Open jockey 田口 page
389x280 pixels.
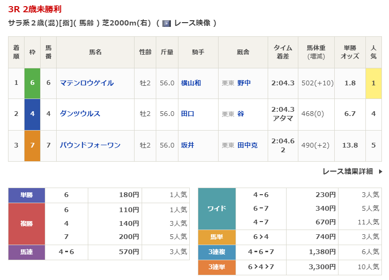point(187,114)
